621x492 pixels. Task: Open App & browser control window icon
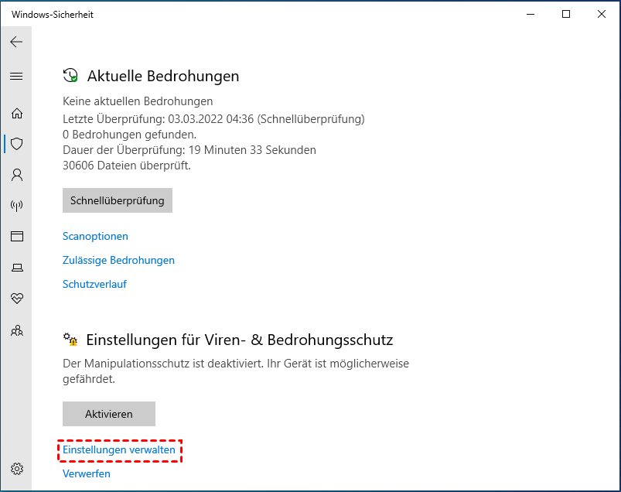click(x=17, y=237)
